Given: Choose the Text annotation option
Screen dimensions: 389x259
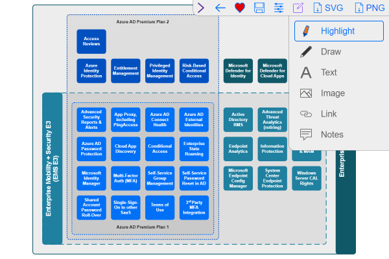Looking at the screenshot, I should point(339,73).
